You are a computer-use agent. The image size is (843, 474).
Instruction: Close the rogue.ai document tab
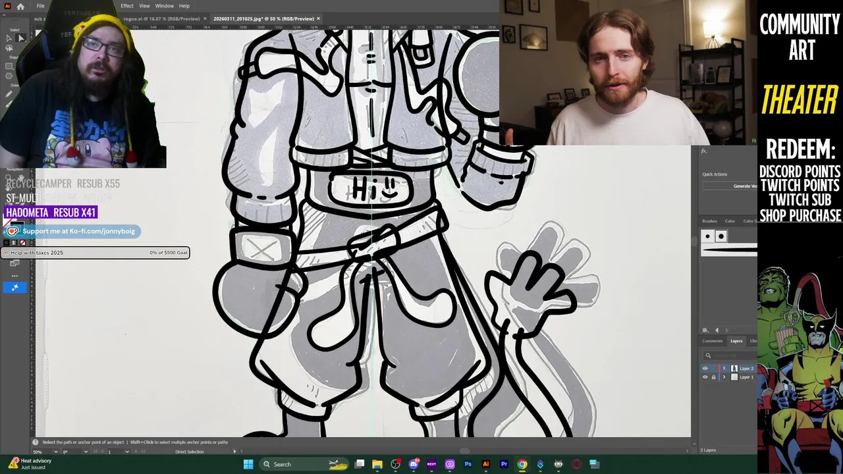coord(204,18)
